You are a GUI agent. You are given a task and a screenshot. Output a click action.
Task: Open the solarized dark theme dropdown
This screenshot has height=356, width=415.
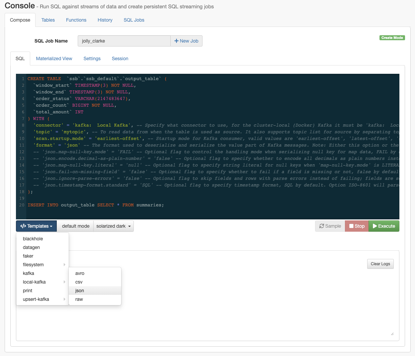click(114, 226)
